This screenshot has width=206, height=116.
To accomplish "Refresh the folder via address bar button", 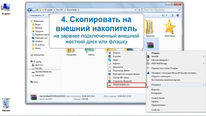I will [139, 10].
